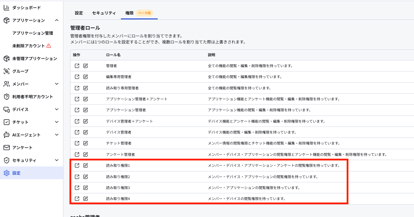Open details for デバイス管理者+アンケート role
This screenshot has width=414, height=217.
[x=77, y=121]
